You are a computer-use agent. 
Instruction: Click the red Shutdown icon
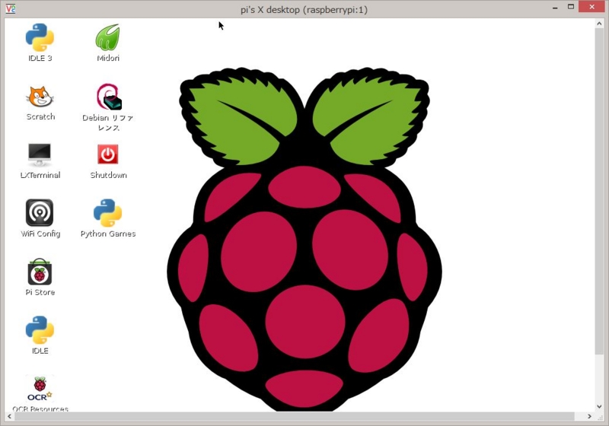pos(108,154)
